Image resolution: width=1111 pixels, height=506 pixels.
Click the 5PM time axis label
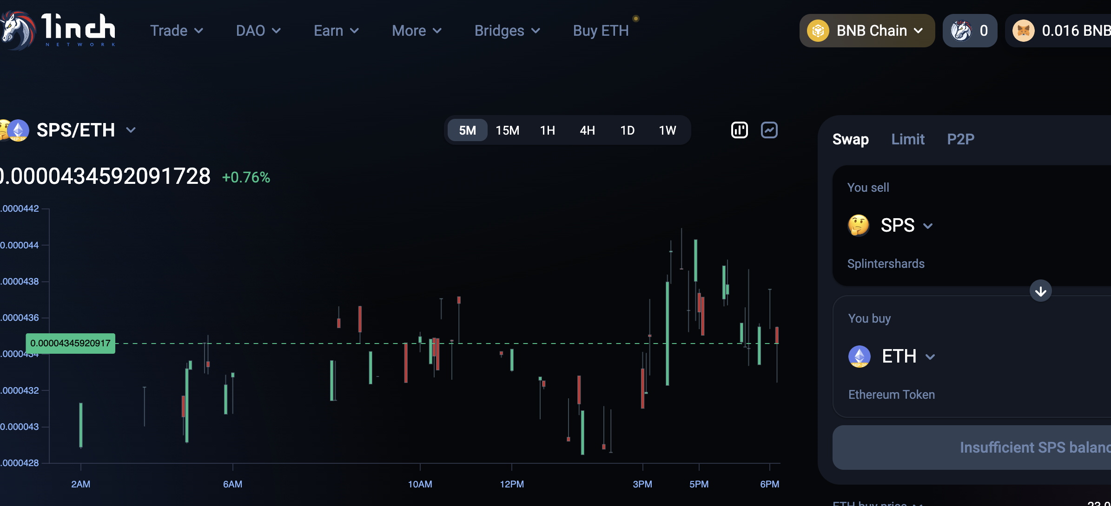[699, 484]
